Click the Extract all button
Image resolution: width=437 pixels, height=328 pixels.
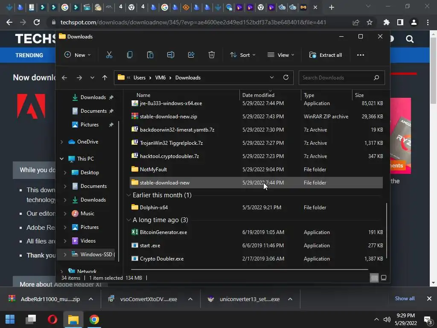tap(326, 55)
